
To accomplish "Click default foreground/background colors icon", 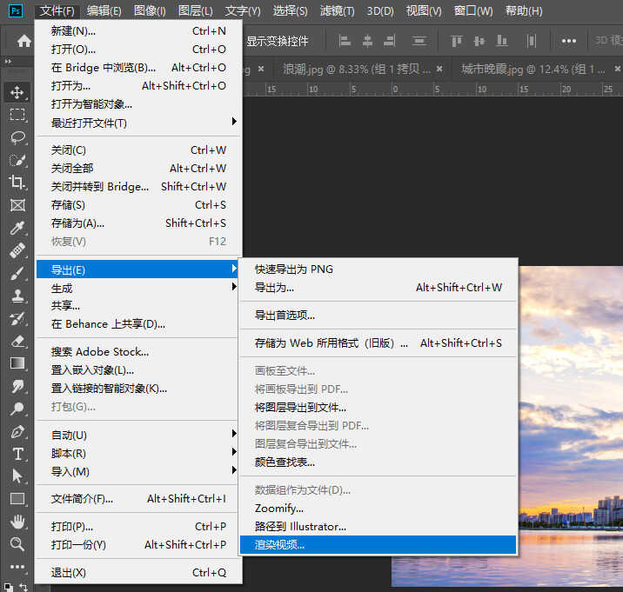I will tap(7, 587).
